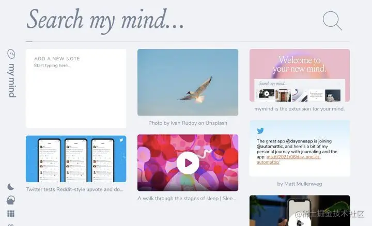This screenshot has height=226, width=372.
Task: Click the ADD A NEW NOTE heading
Action: (x=57, y=58)
